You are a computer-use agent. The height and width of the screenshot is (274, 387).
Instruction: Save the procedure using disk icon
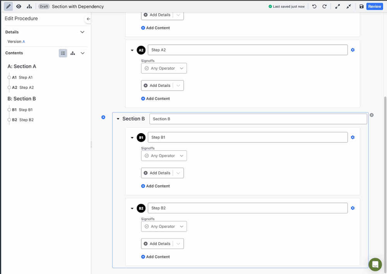click(362, 6)
